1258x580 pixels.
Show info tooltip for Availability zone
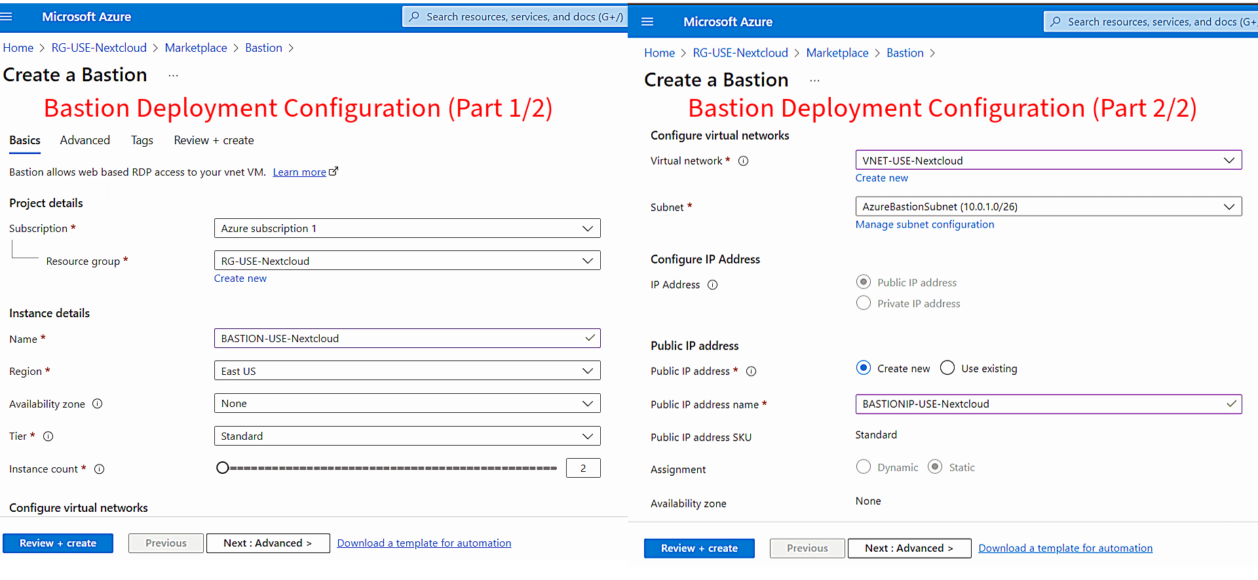[x=98, y=404]
